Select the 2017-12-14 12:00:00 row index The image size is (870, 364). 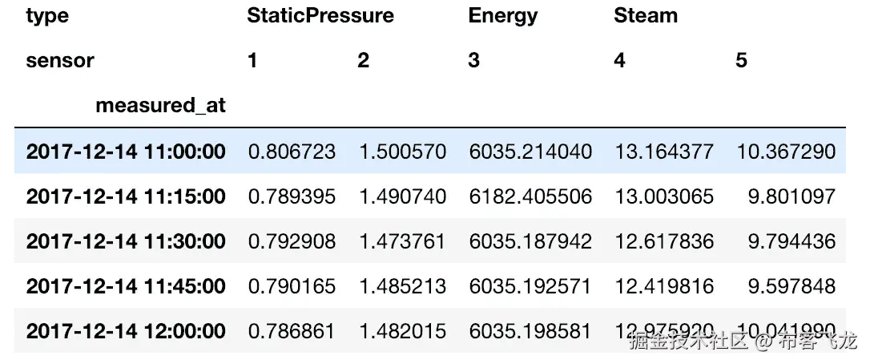click(126, 332)
